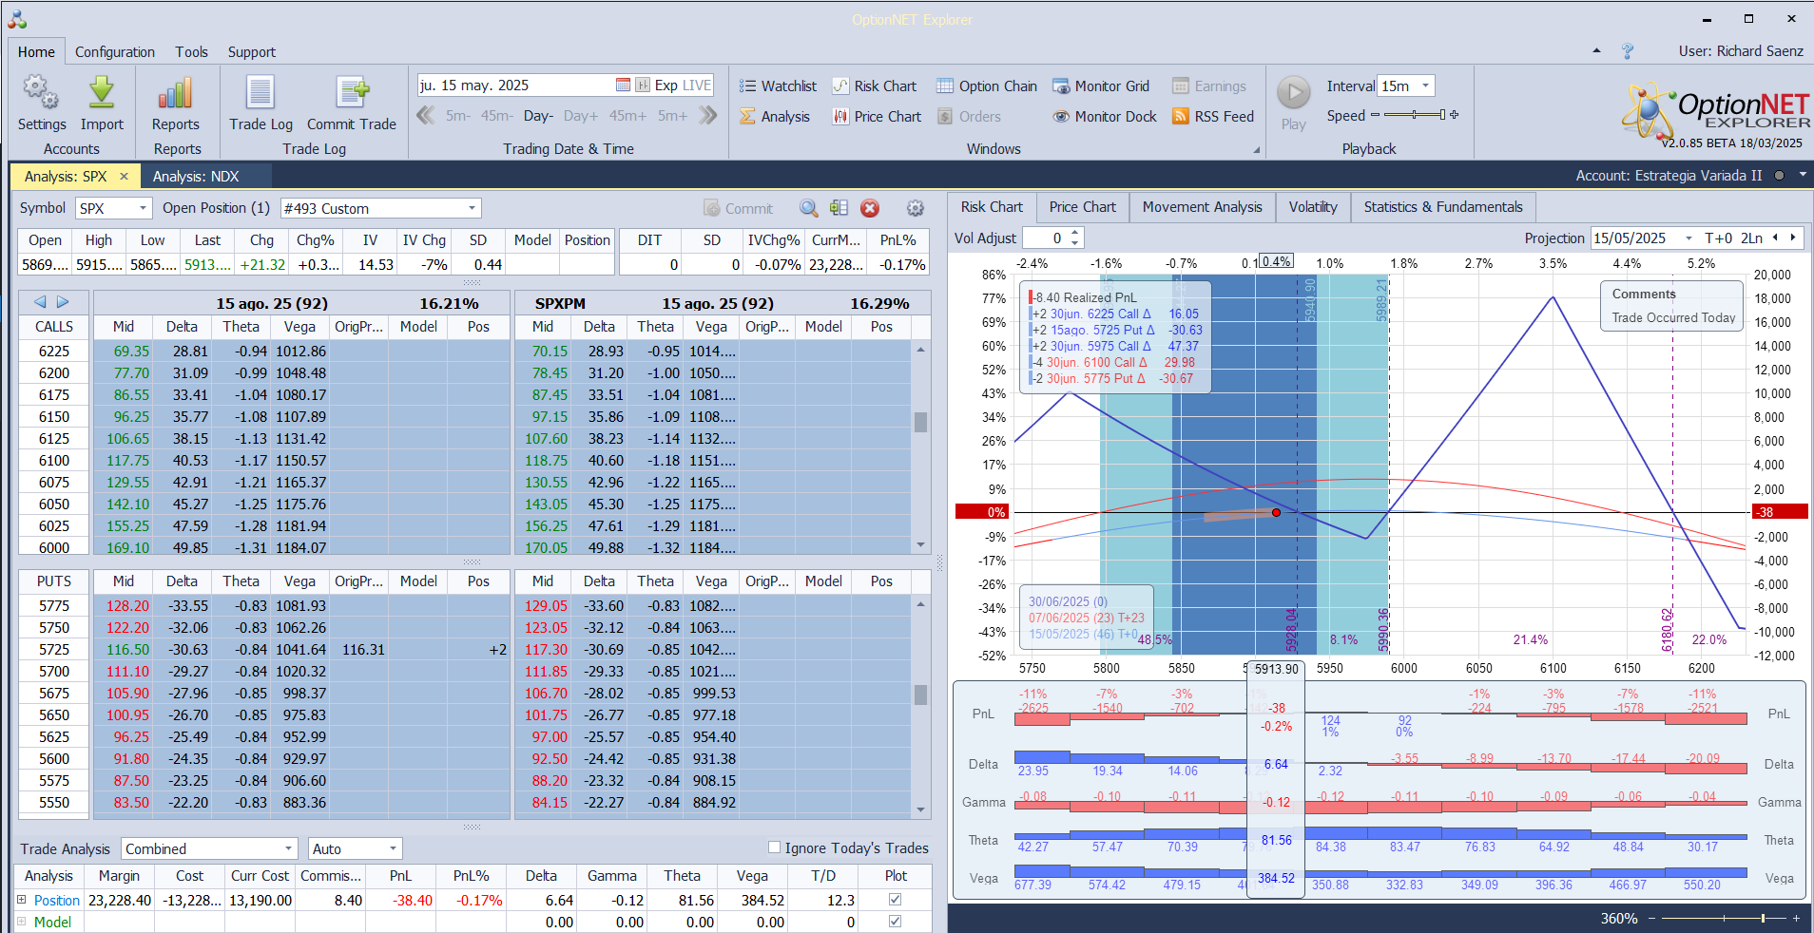Open the analysis panel gear settings
This screenshot has width=1814, height=933.
pos(916,208)
